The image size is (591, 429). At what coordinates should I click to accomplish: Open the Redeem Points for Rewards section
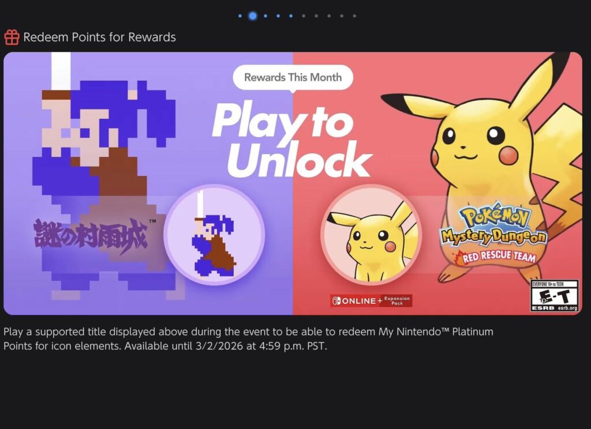coord(99,37)
